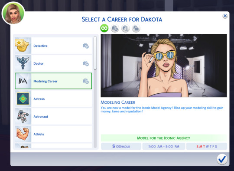This screenshot has width=234, height=171.
Task: Toggle the freelance careers multi-briefcase filter
Action: 136,28
